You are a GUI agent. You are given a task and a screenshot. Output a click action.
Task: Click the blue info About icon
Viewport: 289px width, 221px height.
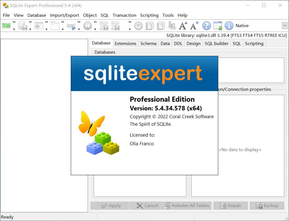[x=229, y=26]
